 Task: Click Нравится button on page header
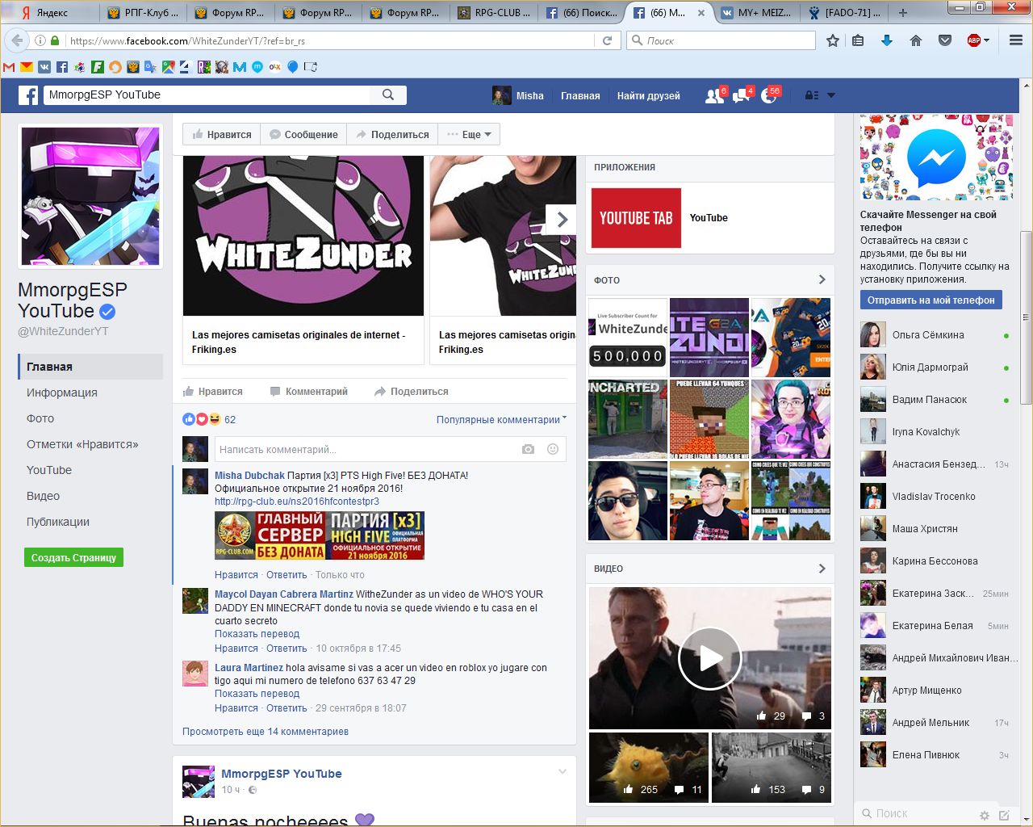click(221, 134)
